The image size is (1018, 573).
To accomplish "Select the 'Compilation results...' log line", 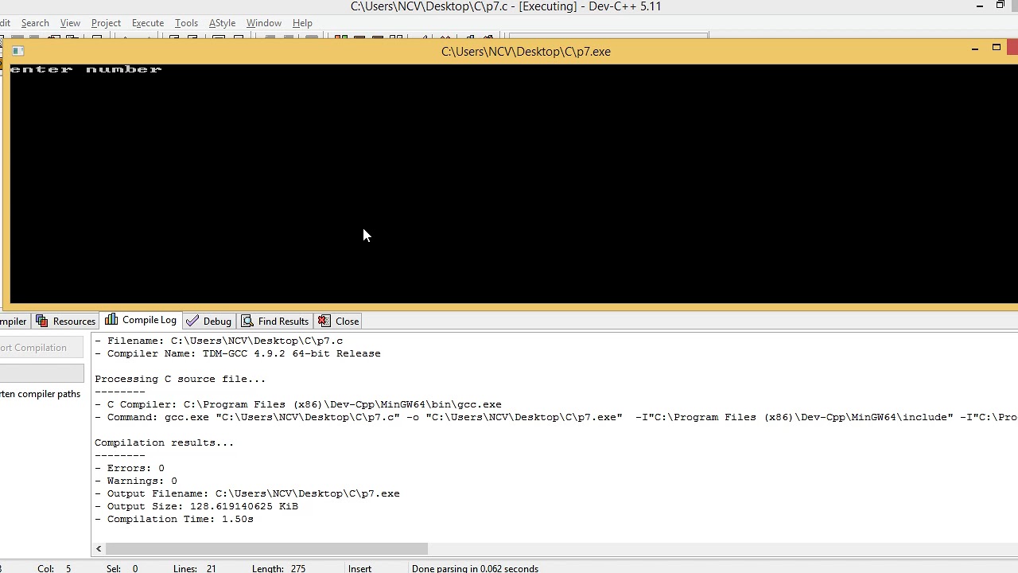I will point(164,442).
